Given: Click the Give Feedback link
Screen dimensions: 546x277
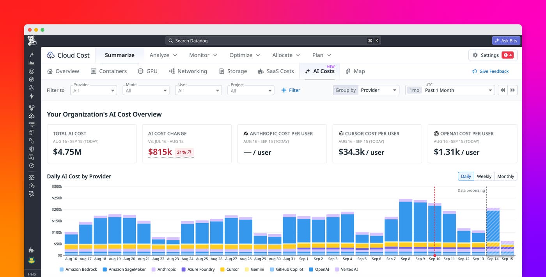Looking at the screenshot, I should click(490, 71).
